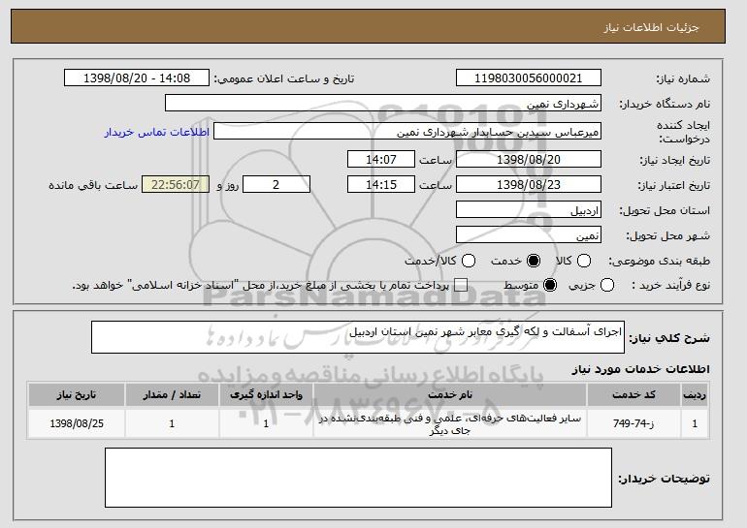Click the شرح کلی نیاز description box

[358, 337]
